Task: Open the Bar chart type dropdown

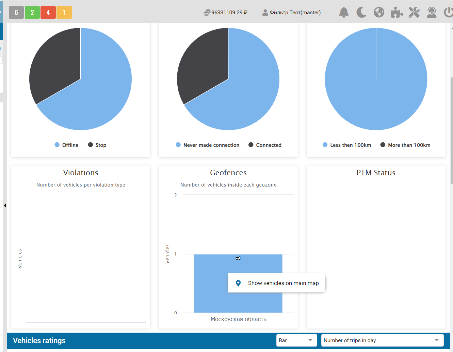Action: click(x=296, y=340)
